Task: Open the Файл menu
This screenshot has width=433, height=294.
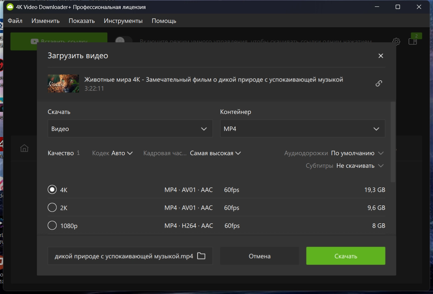Action: (15, 21)
